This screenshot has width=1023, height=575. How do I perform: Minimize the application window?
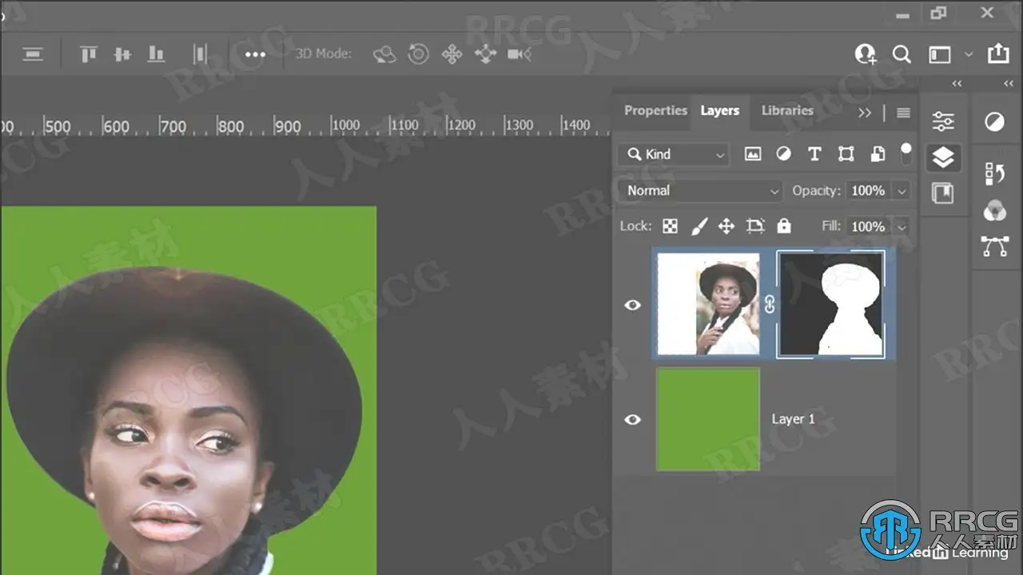click(x=903, y=14)
